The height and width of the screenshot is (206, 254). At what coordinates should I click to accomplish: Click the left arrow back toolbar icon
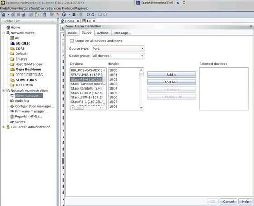click(100, 14)
